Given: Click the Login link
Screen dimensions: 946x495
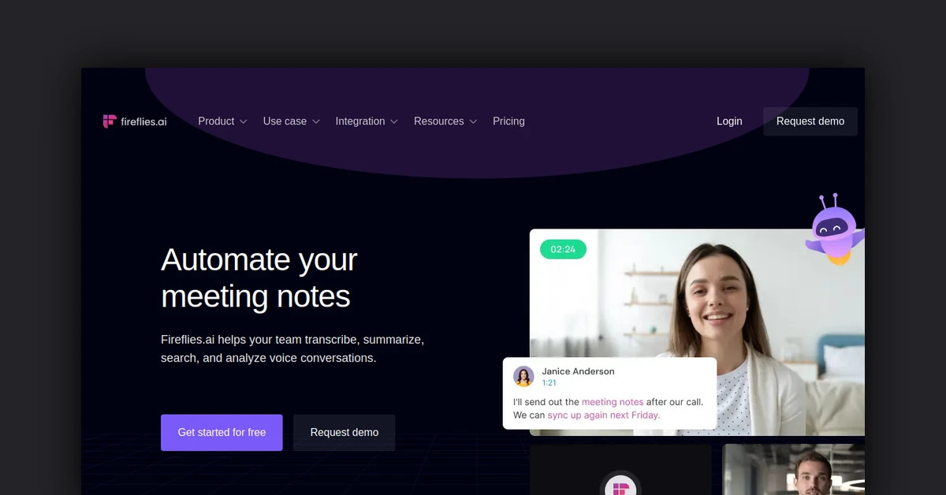Looking at the screenshot, I should pyautogui.click(x=729, y=121).
